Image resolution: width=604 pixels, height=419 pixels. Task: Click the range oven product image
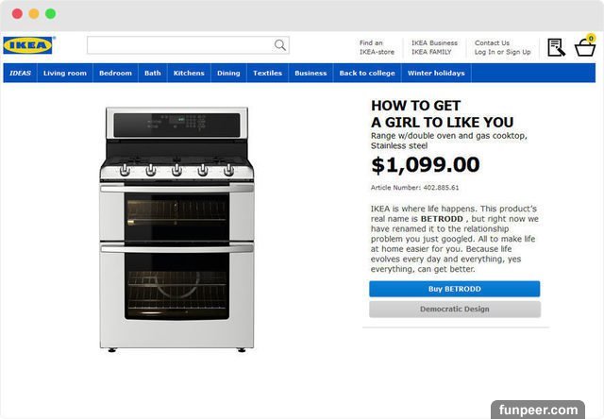pyautogui.click(x=176, y=230)
